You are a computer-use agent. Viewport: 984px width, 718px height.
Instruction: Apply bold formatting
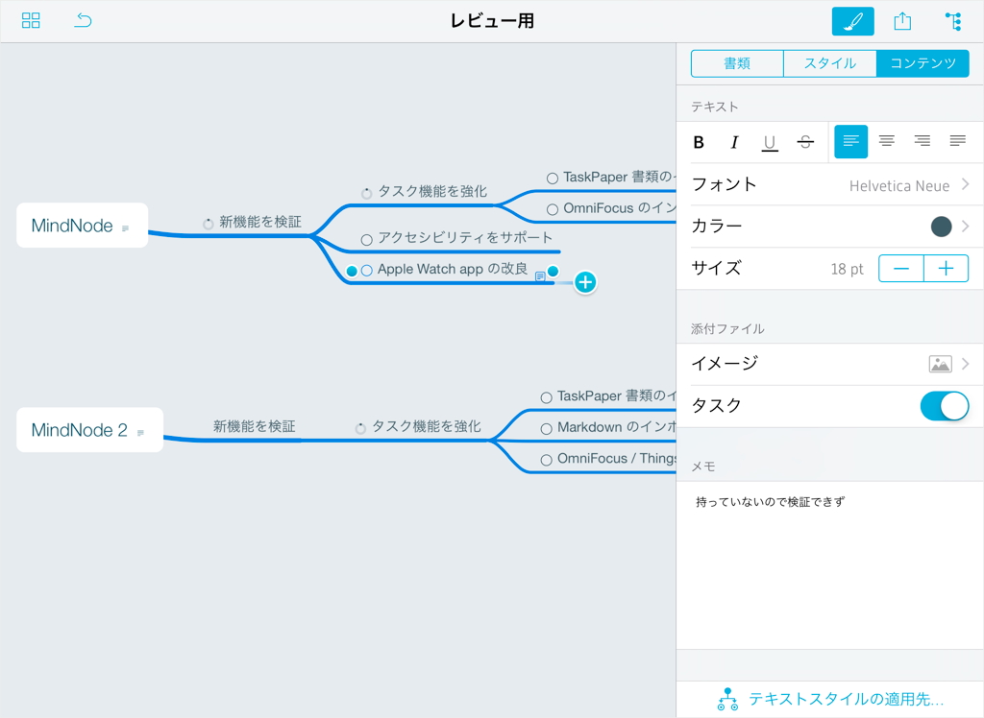coord(699,142)
